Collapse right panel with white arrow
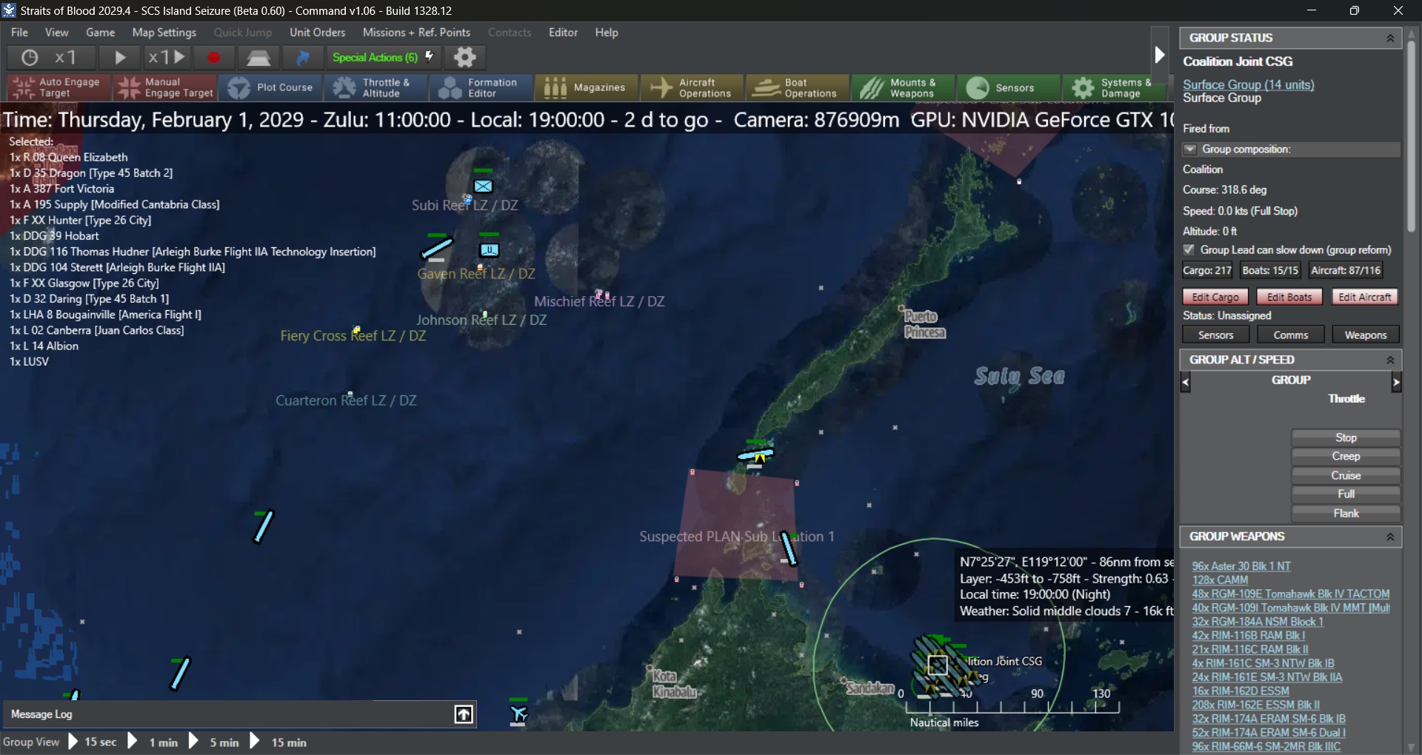The image size is (1422, 755). click(1160, 55)
